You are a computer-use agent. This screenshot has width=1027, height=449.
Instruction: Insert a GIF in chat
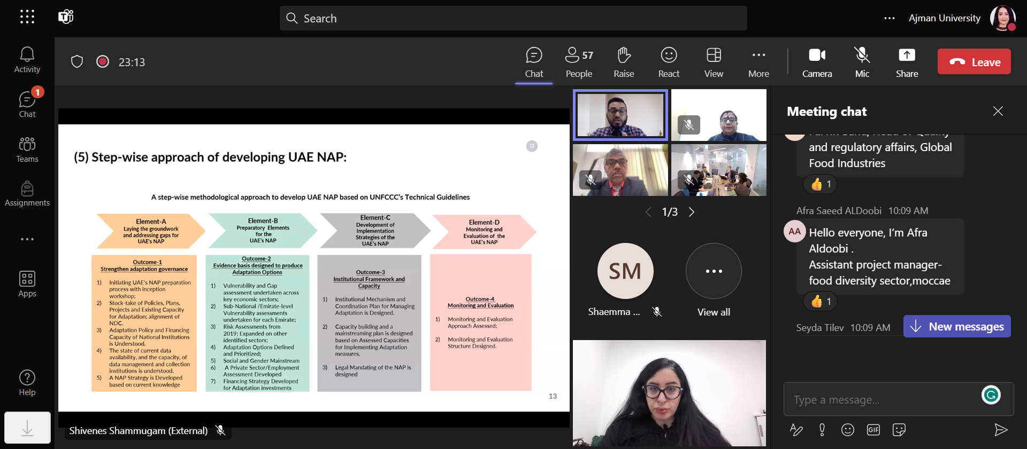click(873, 430)
